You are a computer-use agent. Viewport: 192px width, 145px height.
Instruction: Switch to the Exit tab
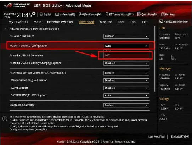145,22
